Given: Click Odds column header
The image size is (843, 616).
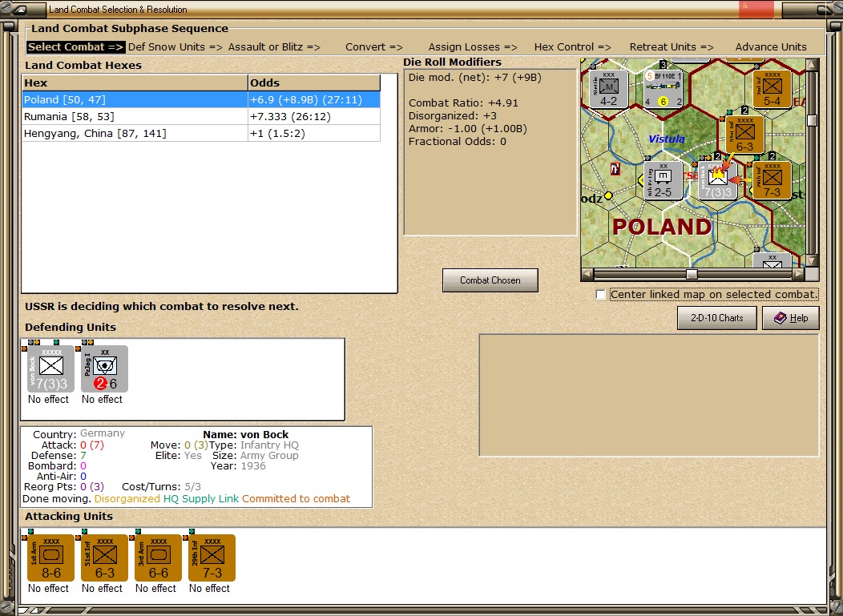Looking at the screenshot, I should pyautogui.click(x=314, y=83).
